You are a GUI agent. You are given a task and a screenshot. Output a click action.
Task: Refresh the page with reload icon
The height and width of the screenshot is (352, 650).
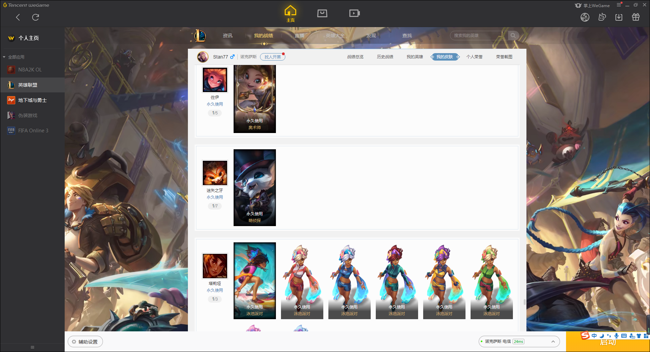[x=36, y=17]
